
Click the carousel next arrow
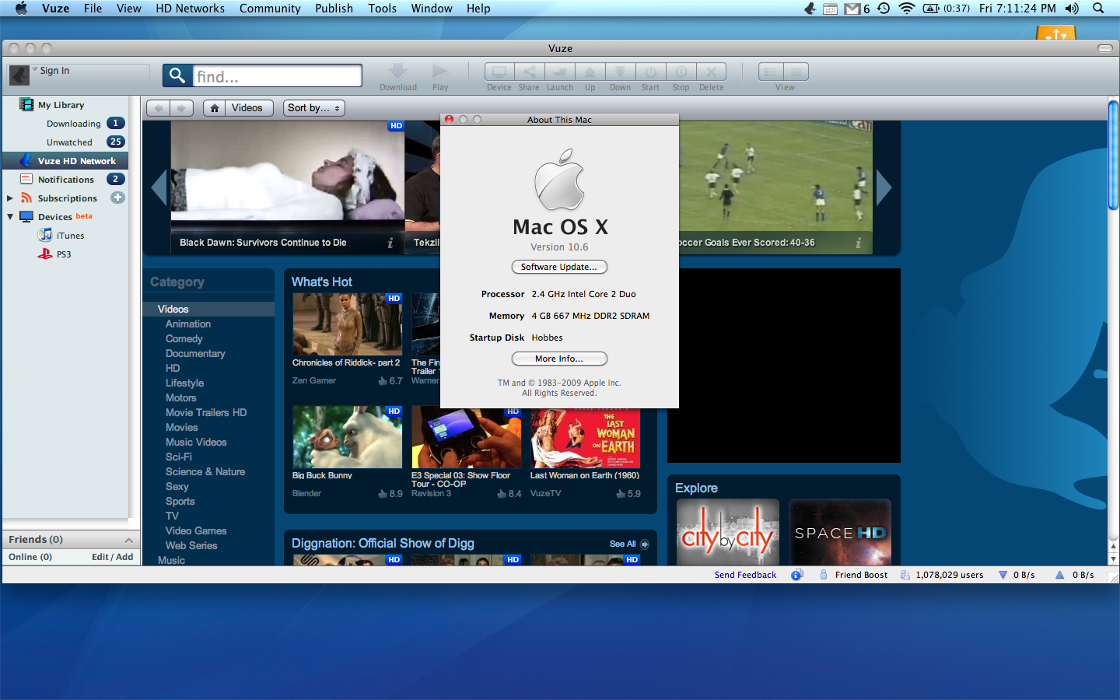(x=884, y=187)
